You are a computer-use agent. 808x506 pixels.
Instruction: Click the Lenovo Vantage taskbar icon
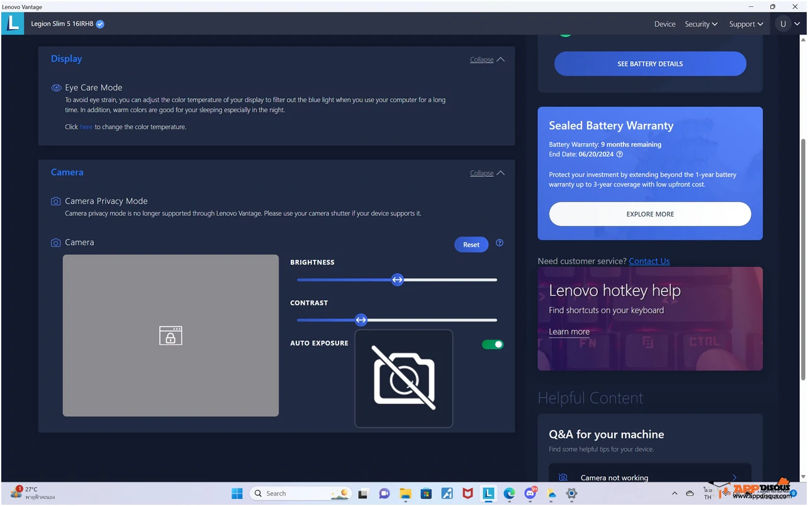coord(488,493)
